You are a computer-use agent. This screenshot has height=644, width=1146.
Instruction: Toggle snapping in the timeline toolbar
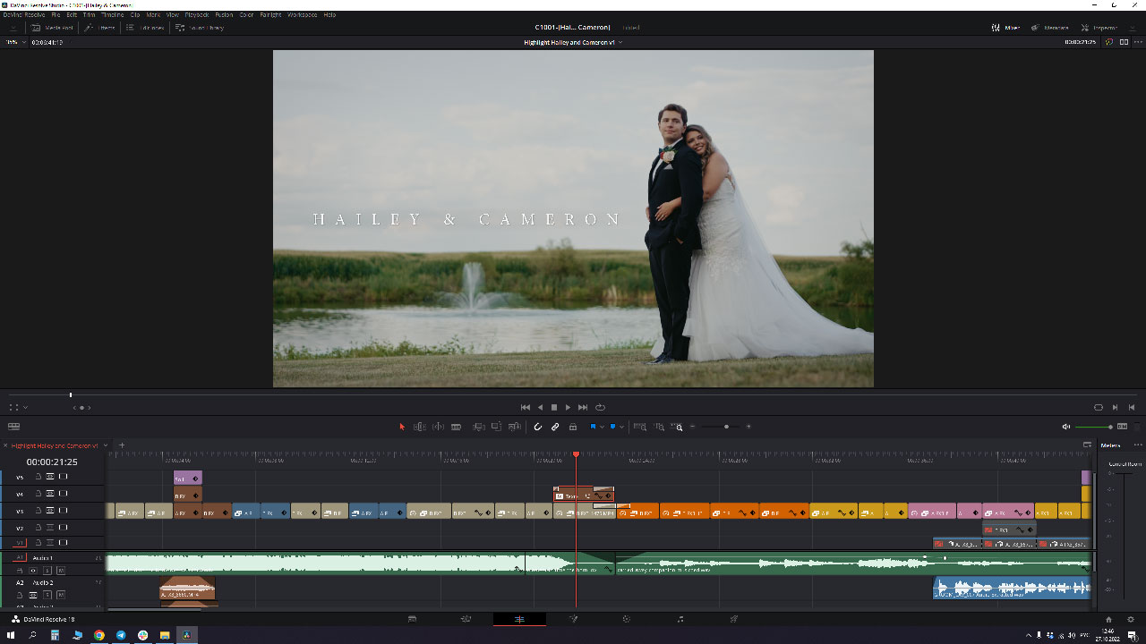(537, 427)
